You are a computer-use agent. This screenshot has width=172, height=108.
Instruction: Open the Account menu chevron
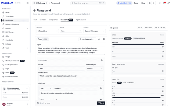[27, 104]
